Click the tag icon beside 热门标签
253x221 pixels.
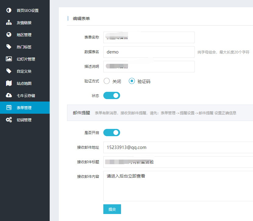(9, 47)
